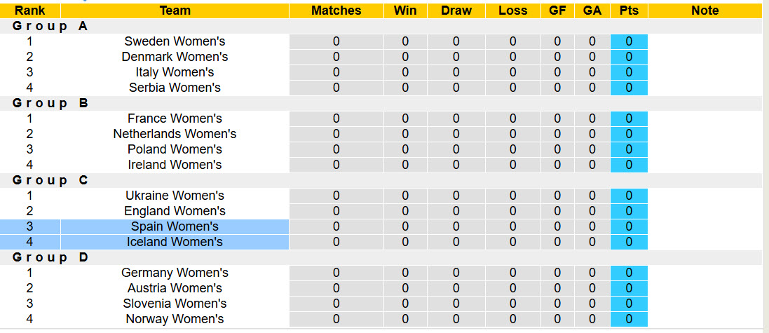Open Slovenia Women's team link
This screenshot has width=769, height=333.
click(x=175, y=304)
